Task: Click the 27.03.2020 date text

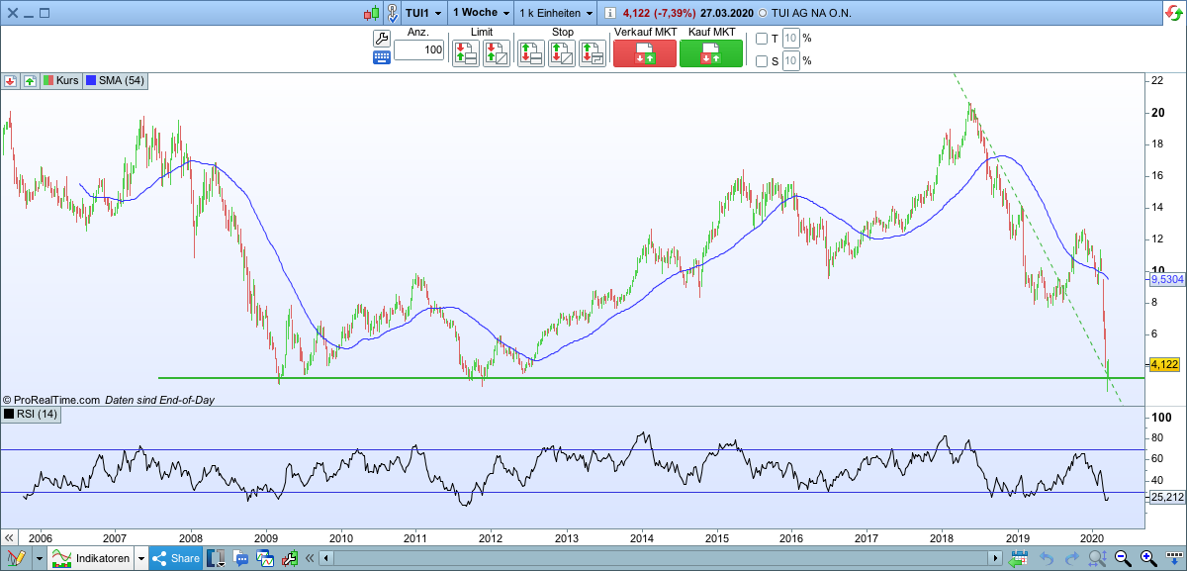Action: point(726,14)
